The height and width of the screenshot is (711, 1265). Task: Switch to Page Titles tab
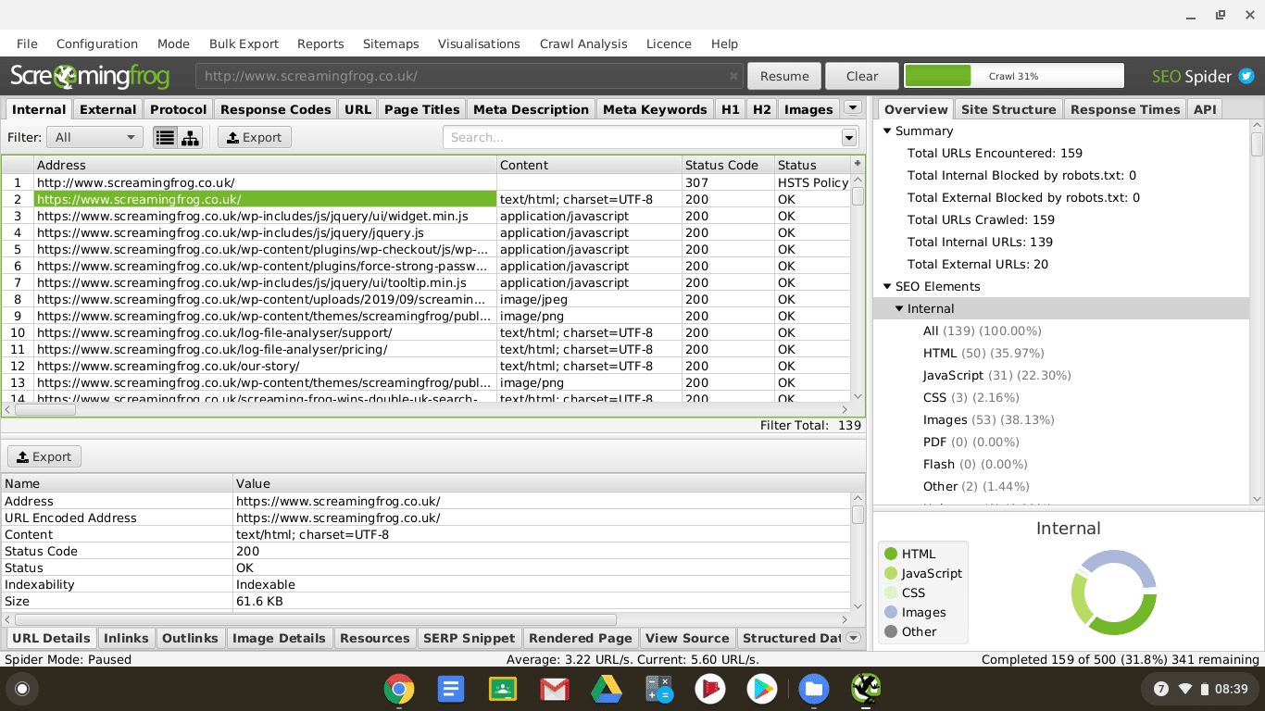(421, 109)
